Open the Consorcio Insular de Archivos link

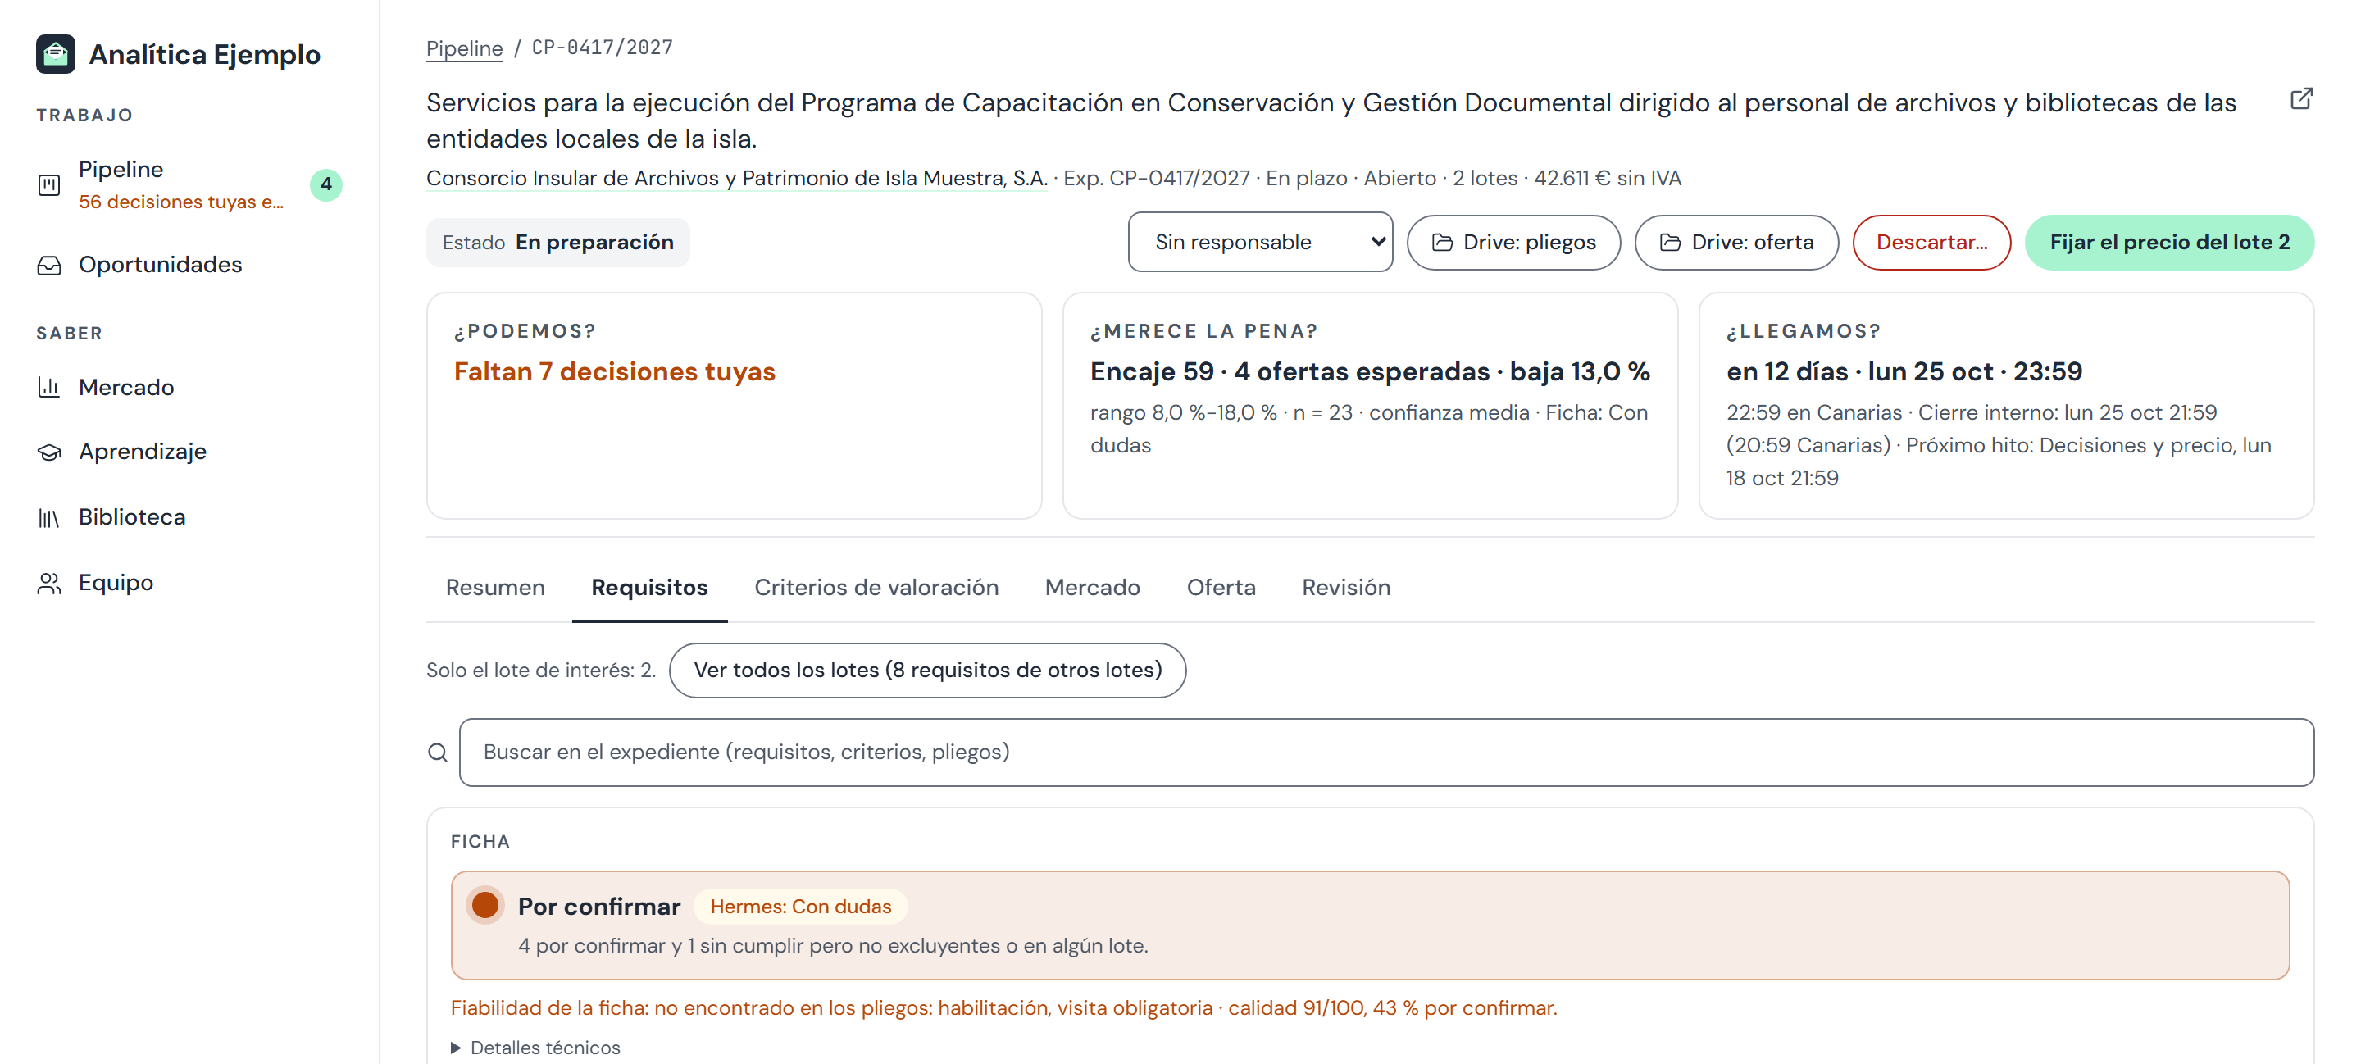(x=736, y=178)
